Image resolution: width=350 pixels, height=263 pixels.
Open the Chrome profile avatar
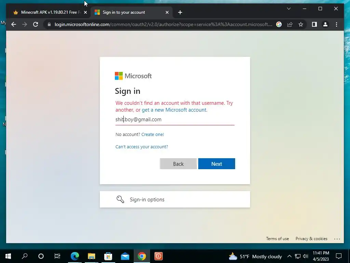325,24
